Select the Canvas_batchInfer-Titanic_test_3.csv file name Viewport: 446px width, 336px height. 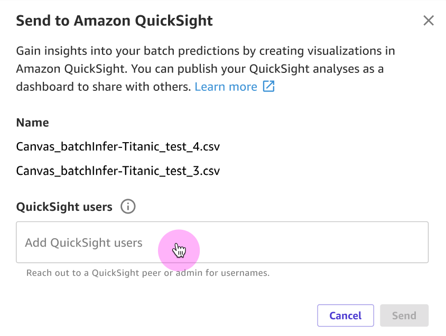[x=118, y=171]
